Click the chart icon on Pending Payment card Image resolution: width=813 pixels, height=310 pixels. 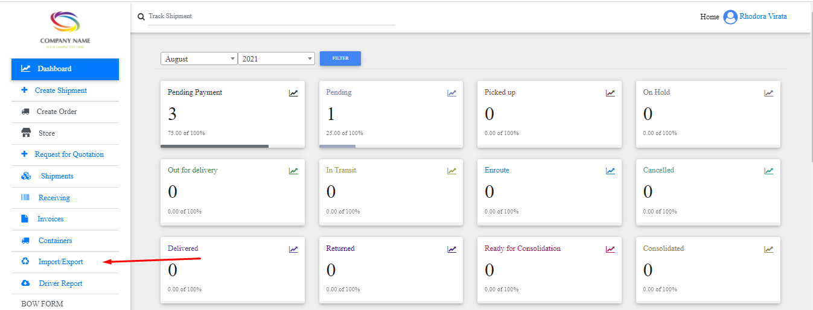click(x=293, y=93)
